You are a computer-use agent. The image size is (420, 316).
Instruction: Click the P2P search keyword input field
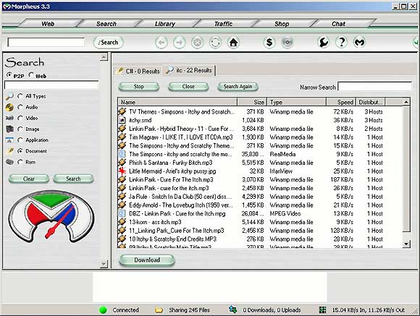(x=51, y=85)
